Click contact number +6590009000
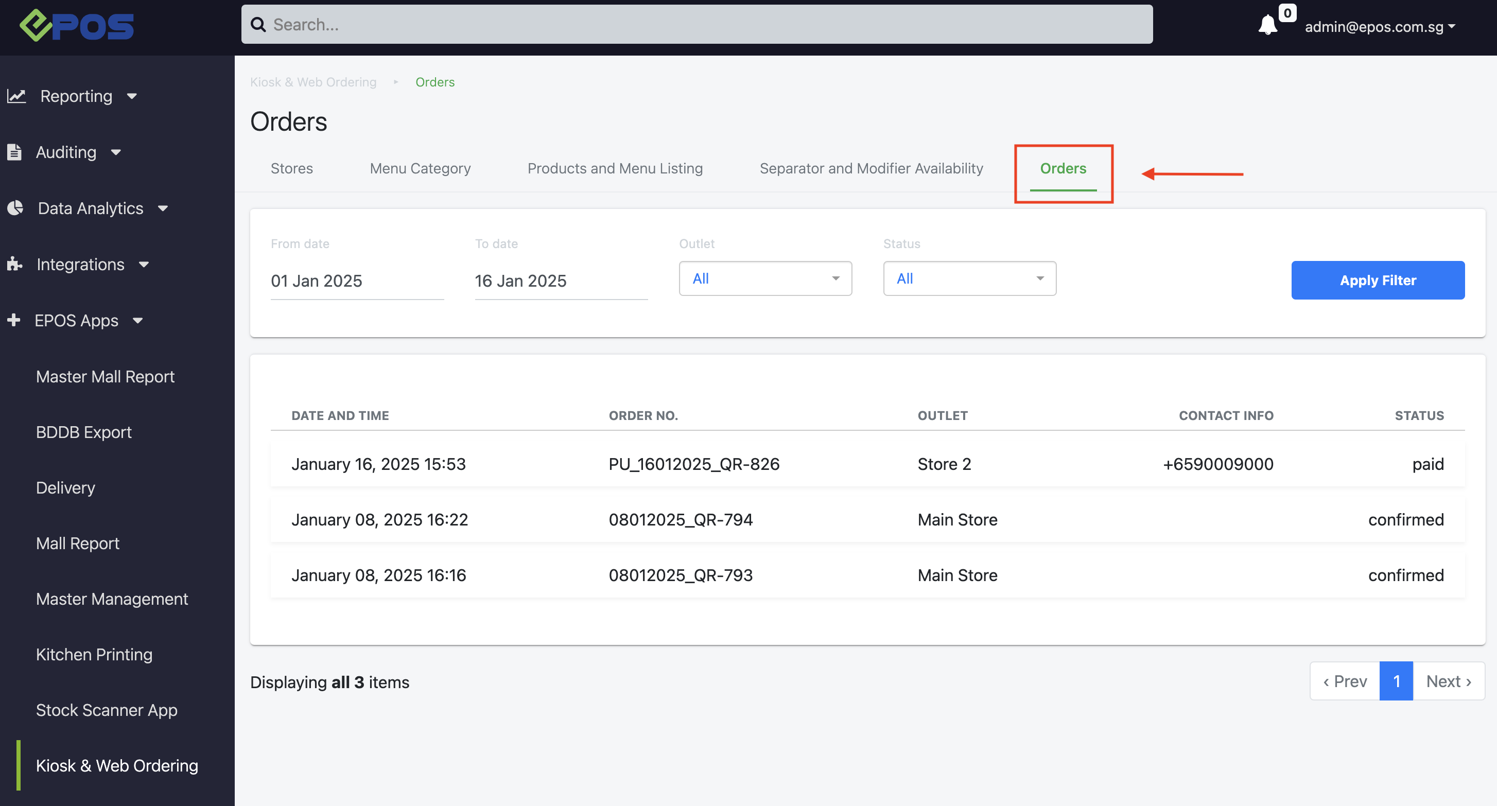The width and height of the screenshot is (1497, 806). [1218, 464]
